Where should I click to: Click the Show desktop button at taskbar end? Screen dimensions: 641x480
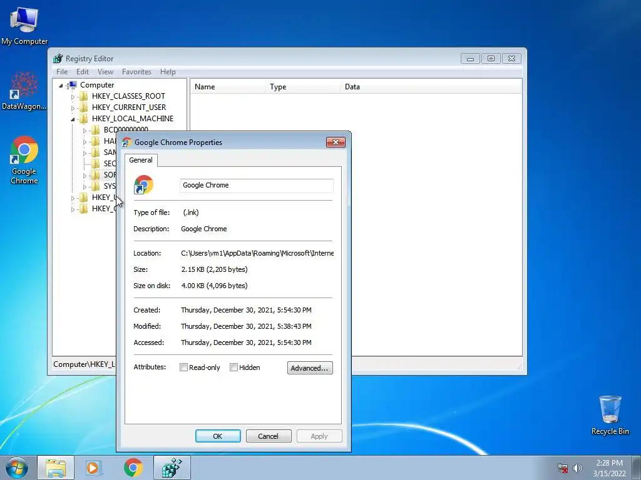tap(637, 467)
